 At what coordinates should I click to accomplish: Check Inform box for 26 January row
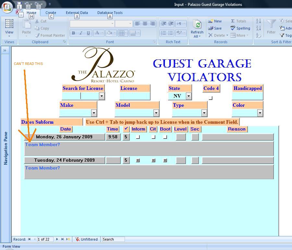(x=138, y=137)
